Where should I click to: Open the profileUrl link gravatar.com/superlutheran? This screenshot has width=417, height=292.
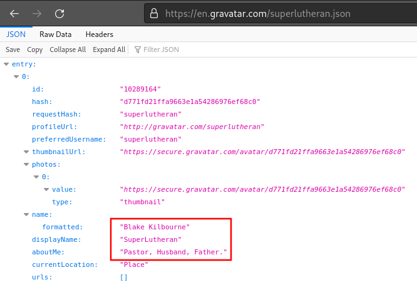pos(192,127)
